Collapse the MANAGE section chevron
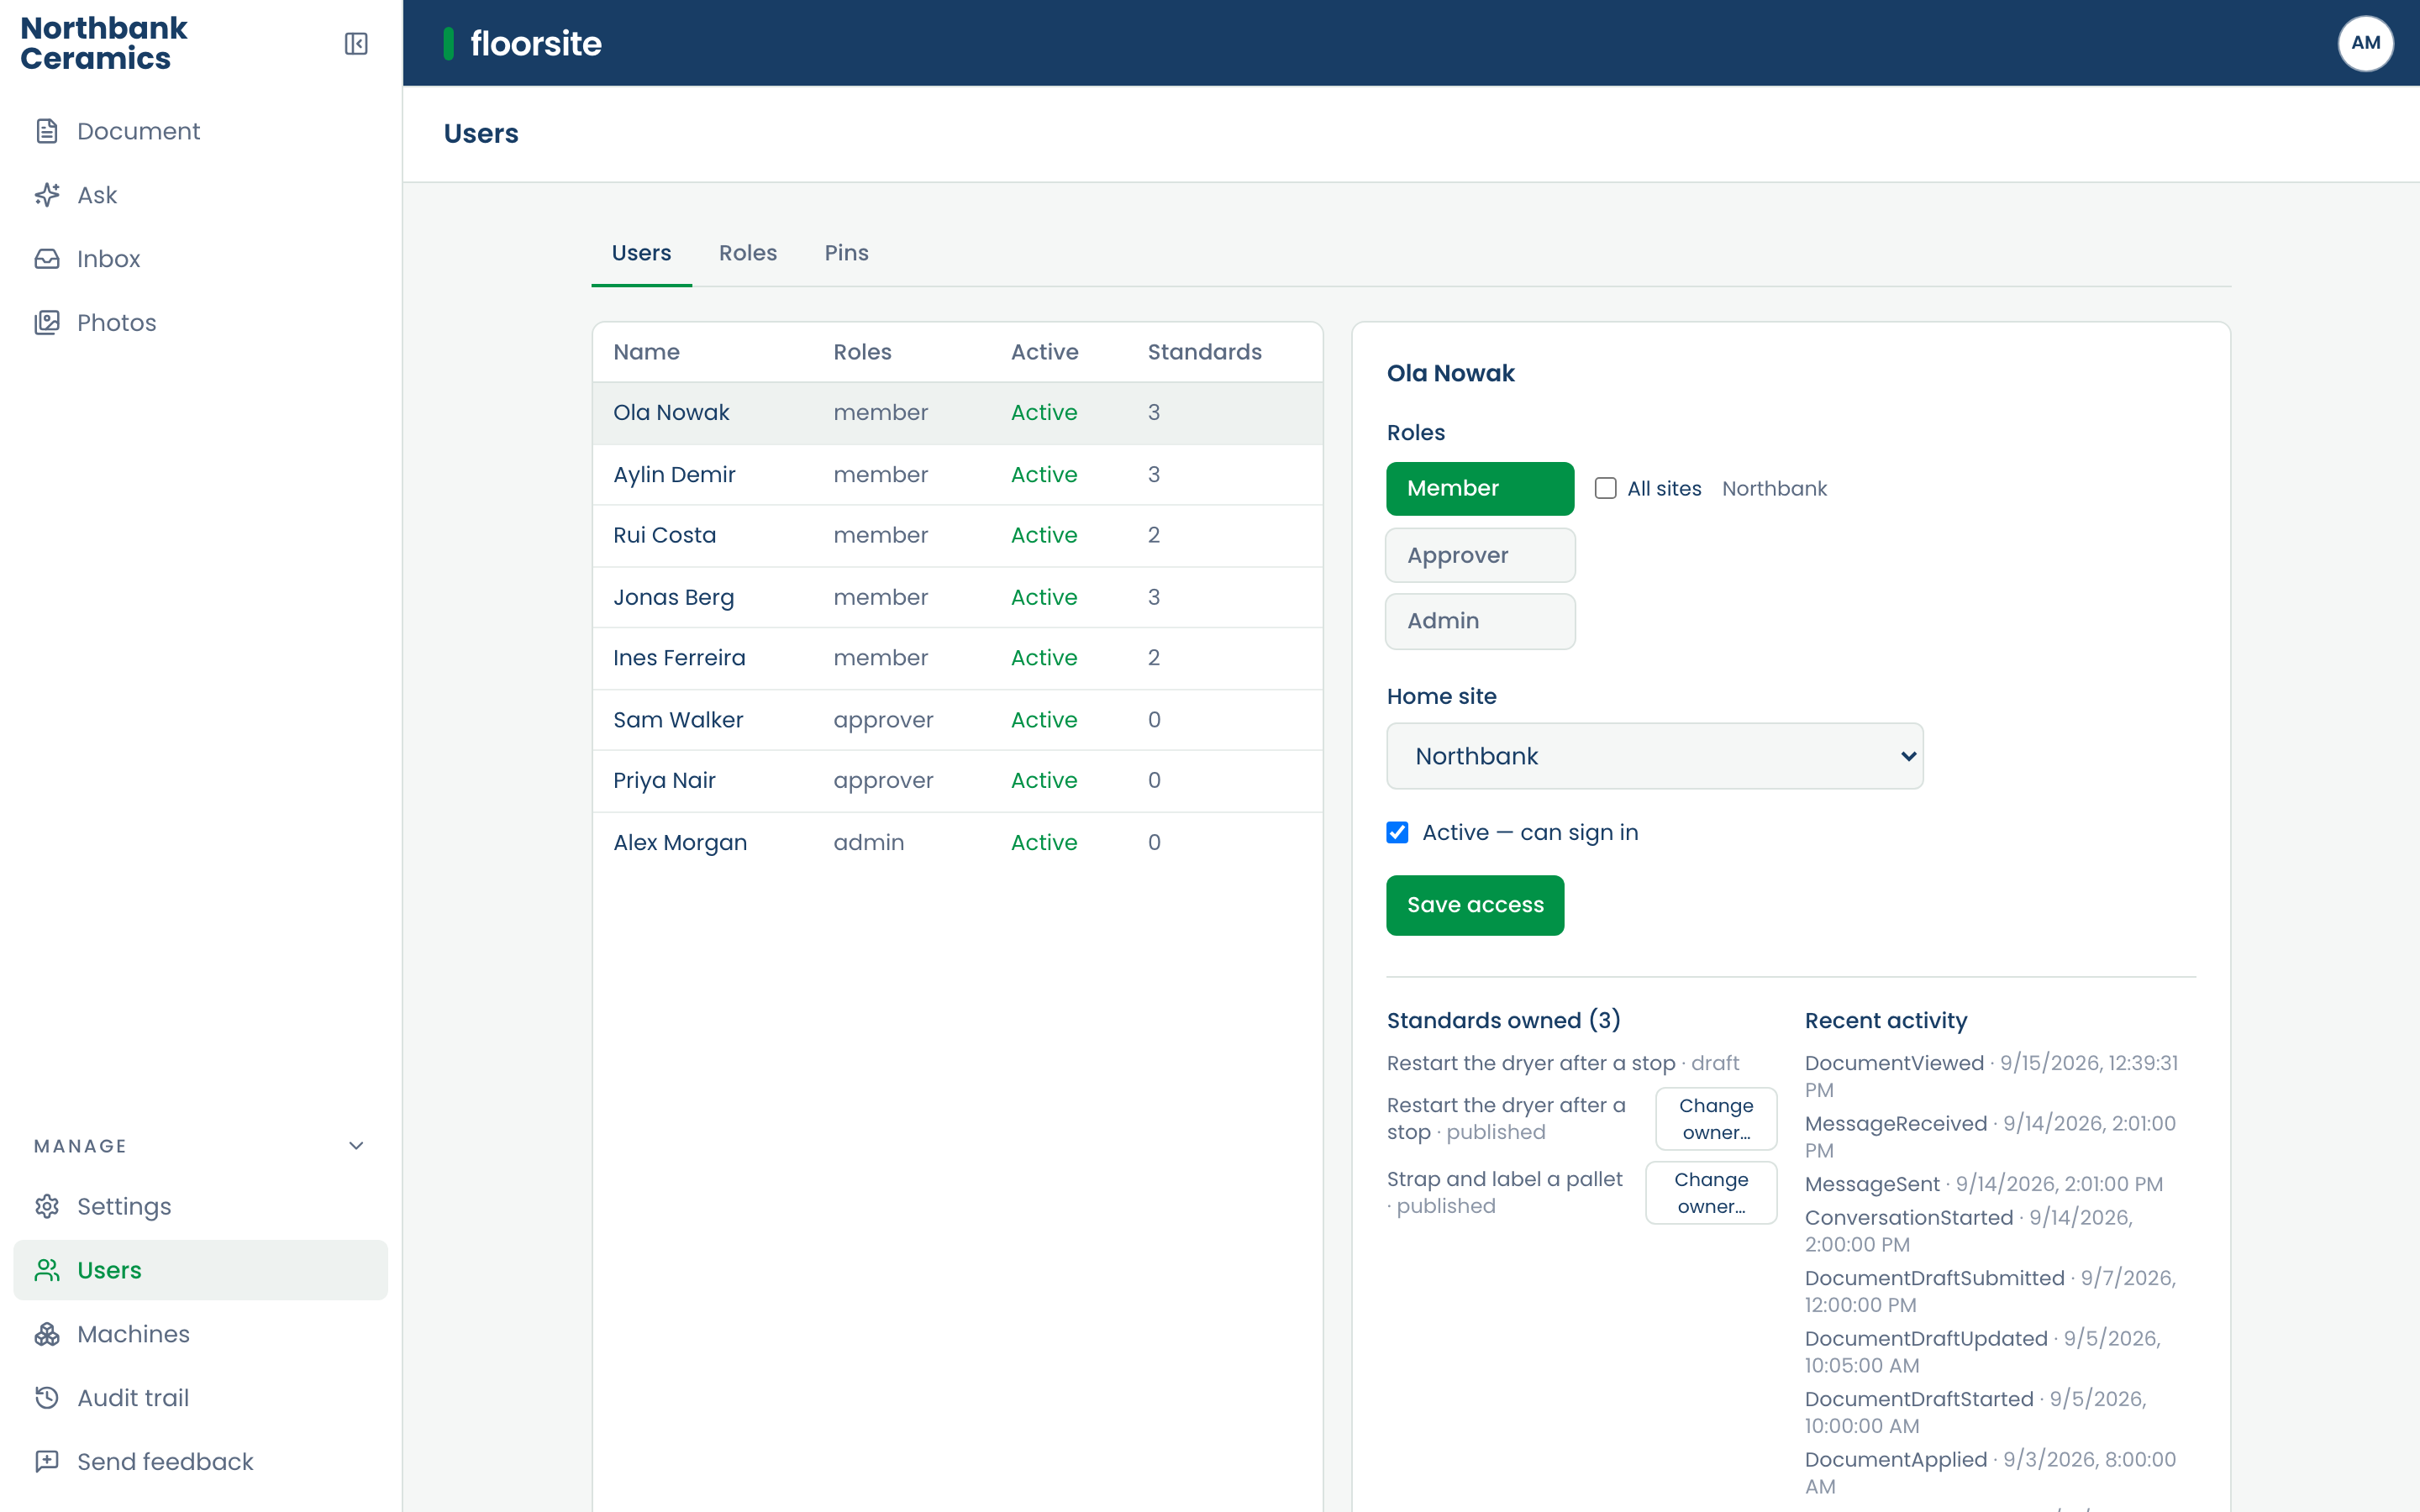Viewport: 2420px width, 1512px height. (356, 1146)
